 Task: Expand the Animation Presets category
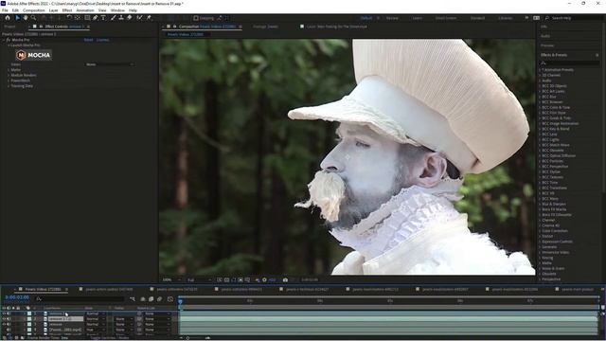click(541, 70)
